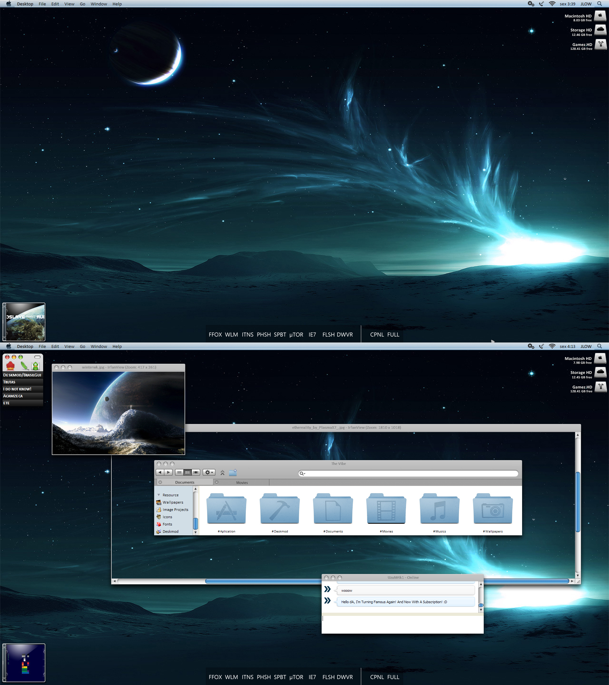Open the #Documents folder icon
Viewport: 609px width, 685px height.
pos(333,508)
